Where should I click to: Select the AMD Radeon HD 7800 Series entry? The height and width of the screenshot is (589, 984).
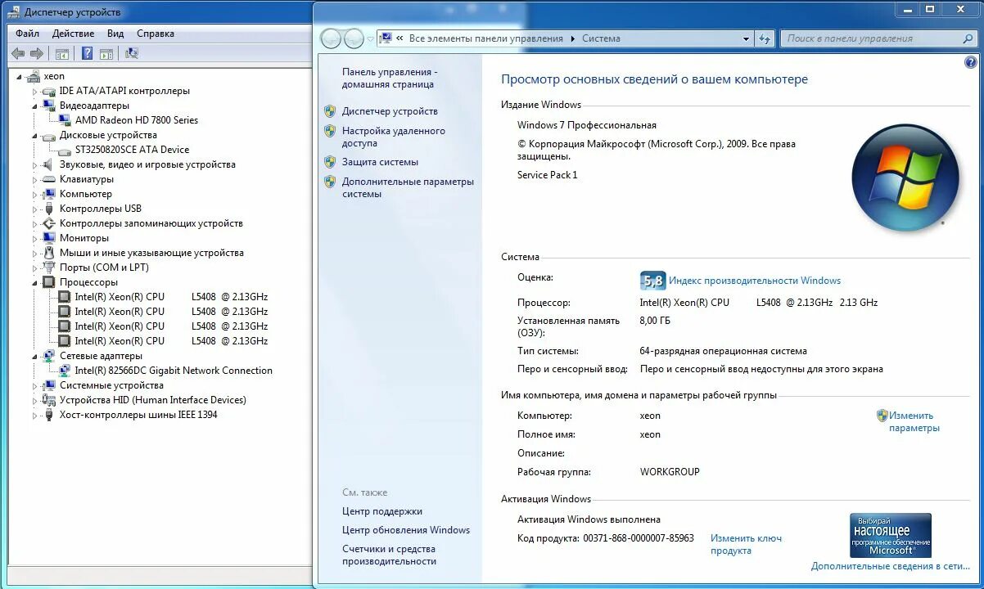137,120
